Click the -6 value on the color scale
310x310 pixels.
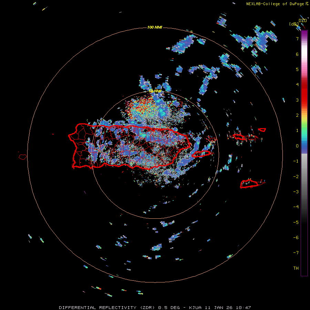click(296, 237)
